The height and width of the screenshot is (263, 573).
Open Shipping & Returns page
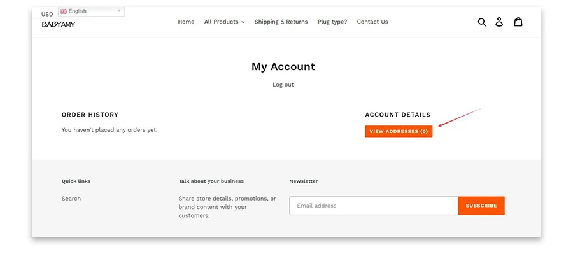(x=281, y=22)
